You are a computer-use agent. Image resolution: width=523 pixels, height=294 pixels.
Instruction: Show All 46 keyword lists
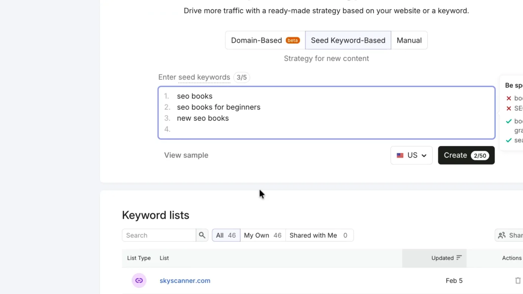(x=226, y=235)
